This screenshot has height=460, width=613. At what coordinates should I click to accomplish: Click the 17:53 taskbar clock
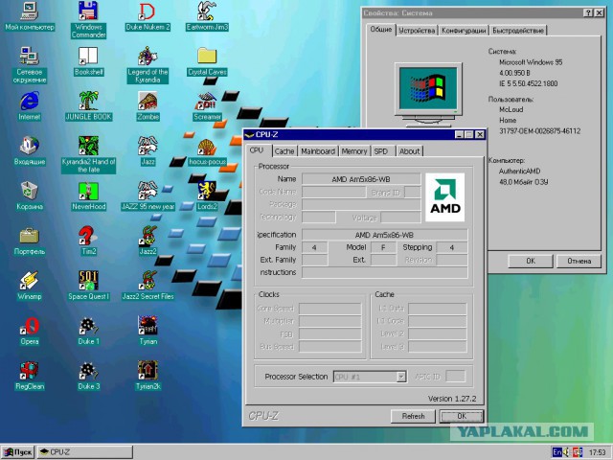(597, 452)
